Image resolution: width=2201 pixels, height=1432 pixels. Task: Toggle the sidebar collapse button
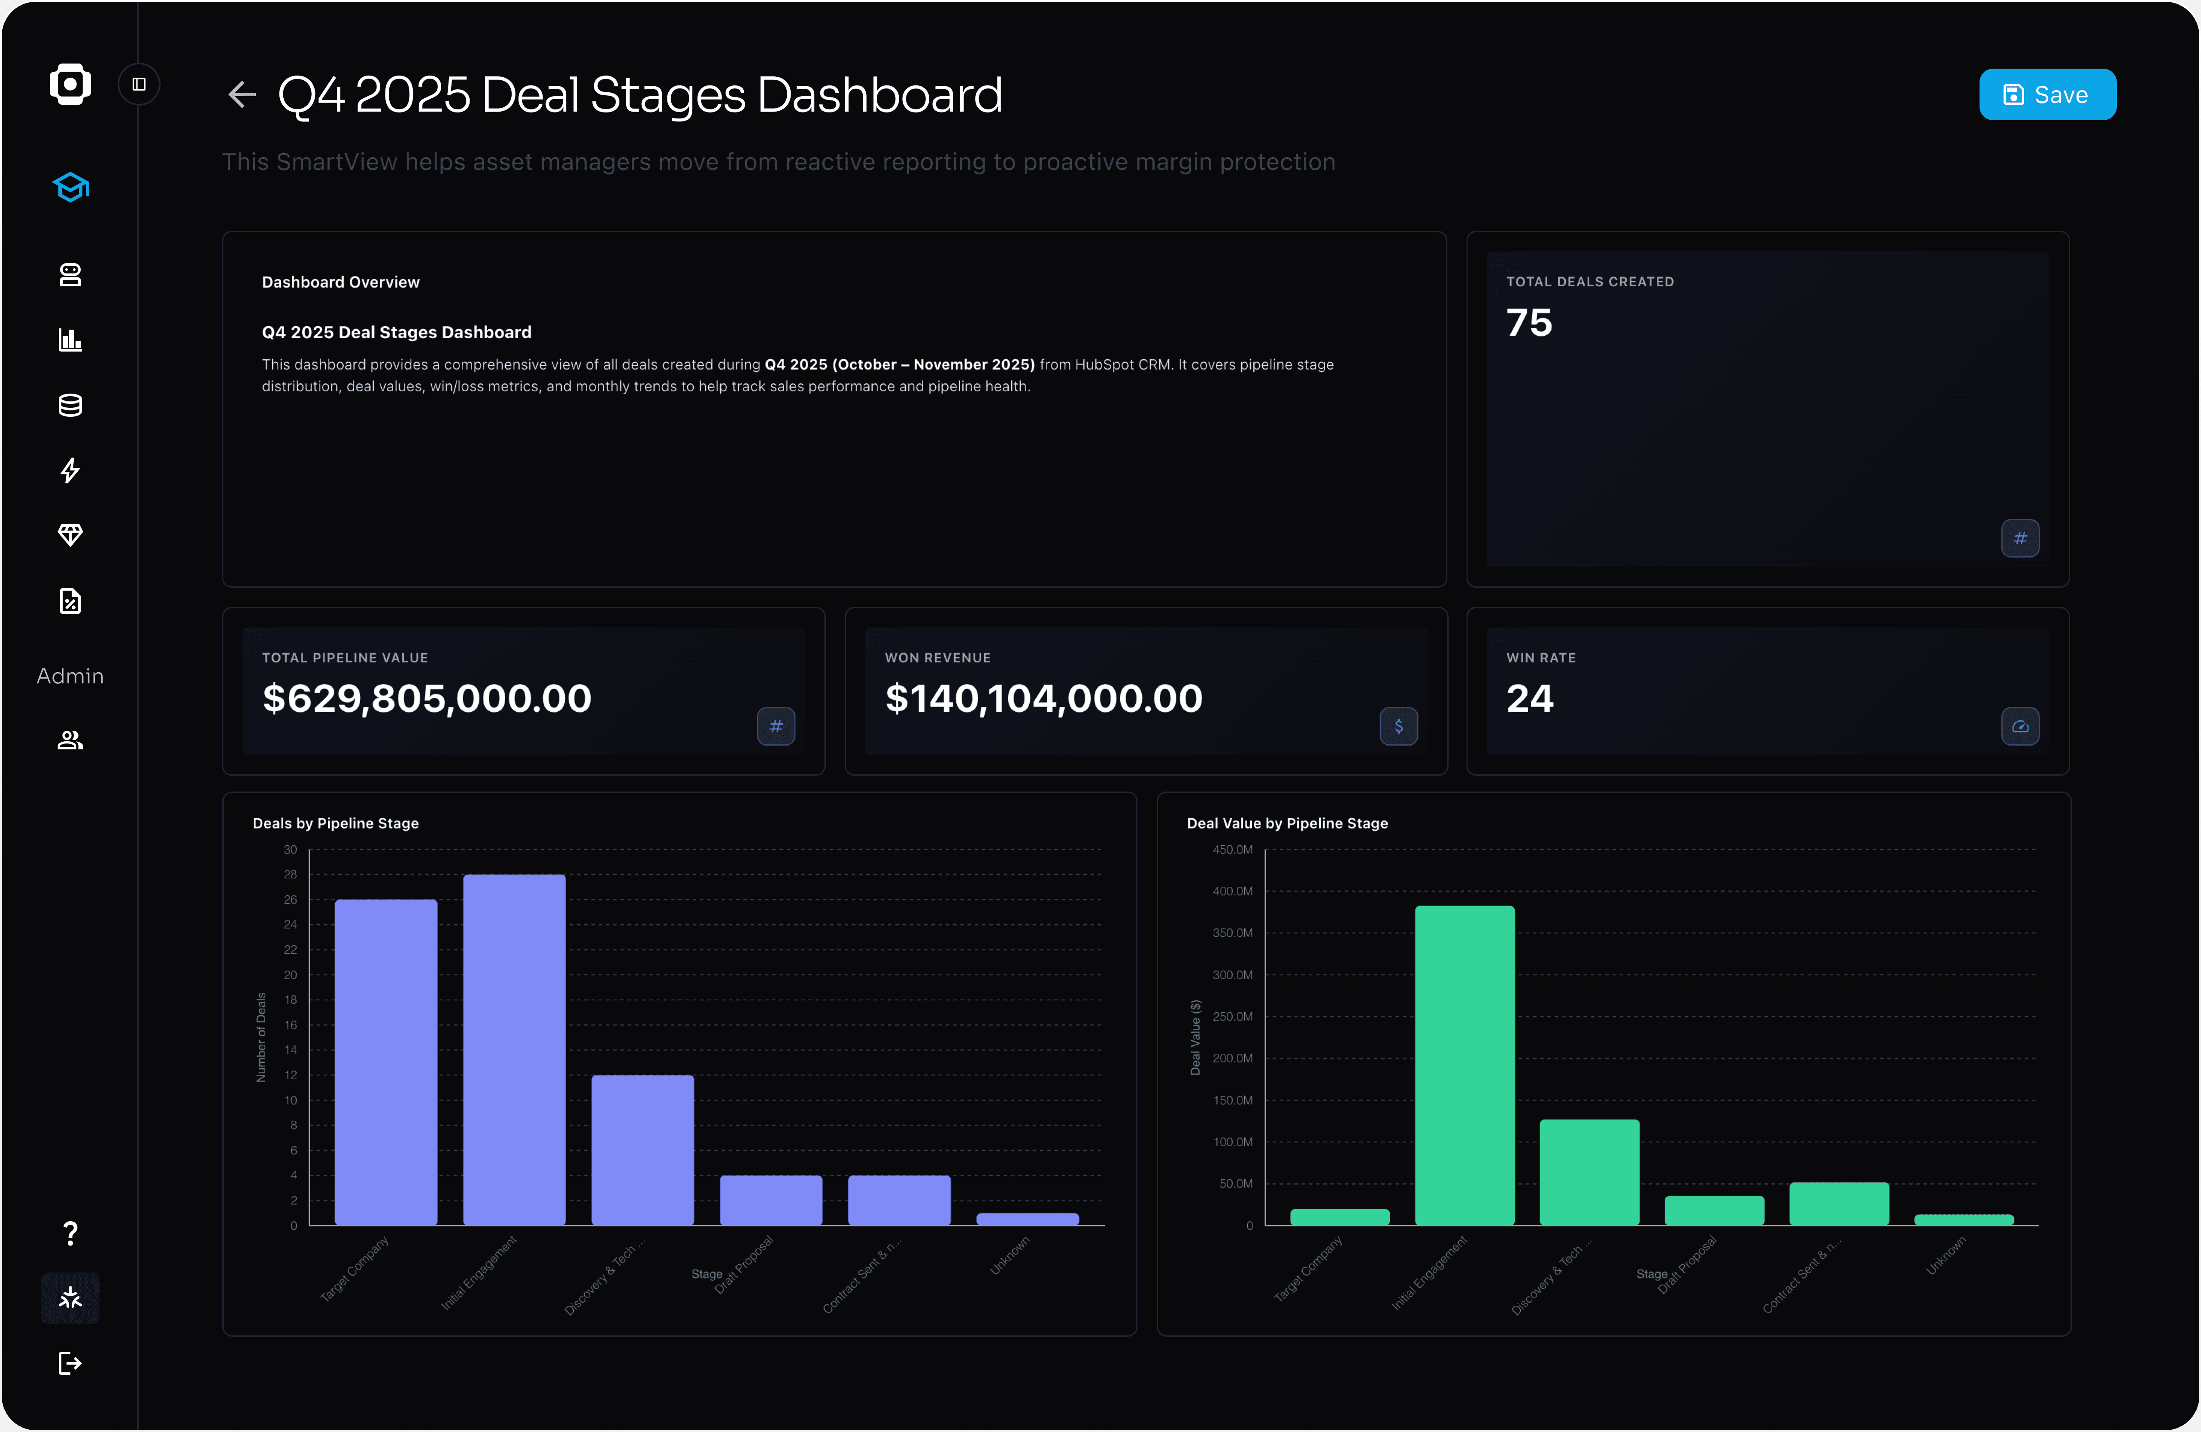coord(139,83)
